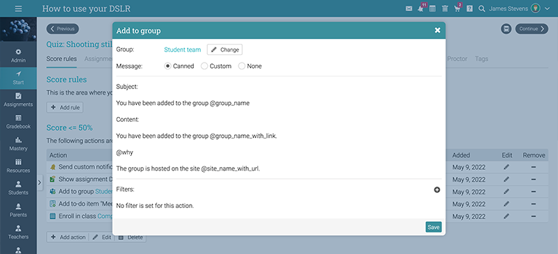The width and height of the screenshot is (558, 254).
Task: Edit the Add to-do item row
Action: tap(507, 204)
